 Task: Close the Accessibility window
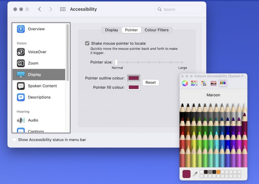point(15,9)
